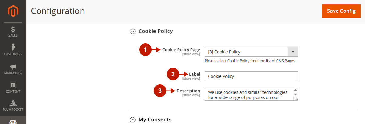This screenshot has width=365, height=124.
Task: Click into the Label text field
Action: [251, 76]
